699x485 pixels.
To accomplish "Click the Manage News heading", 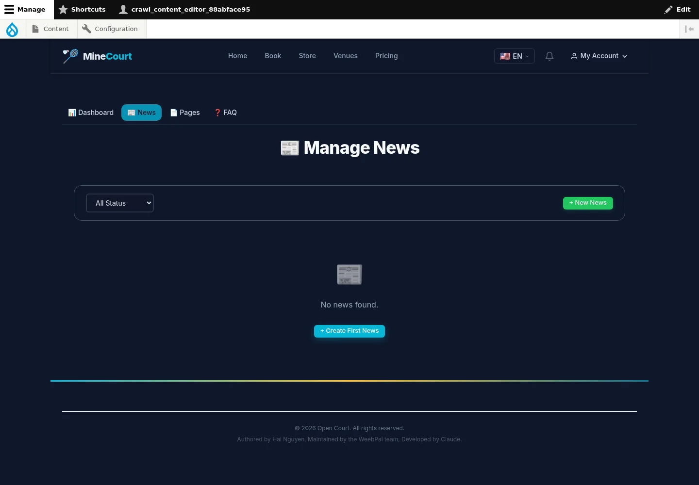I will [x=349, y=147].
